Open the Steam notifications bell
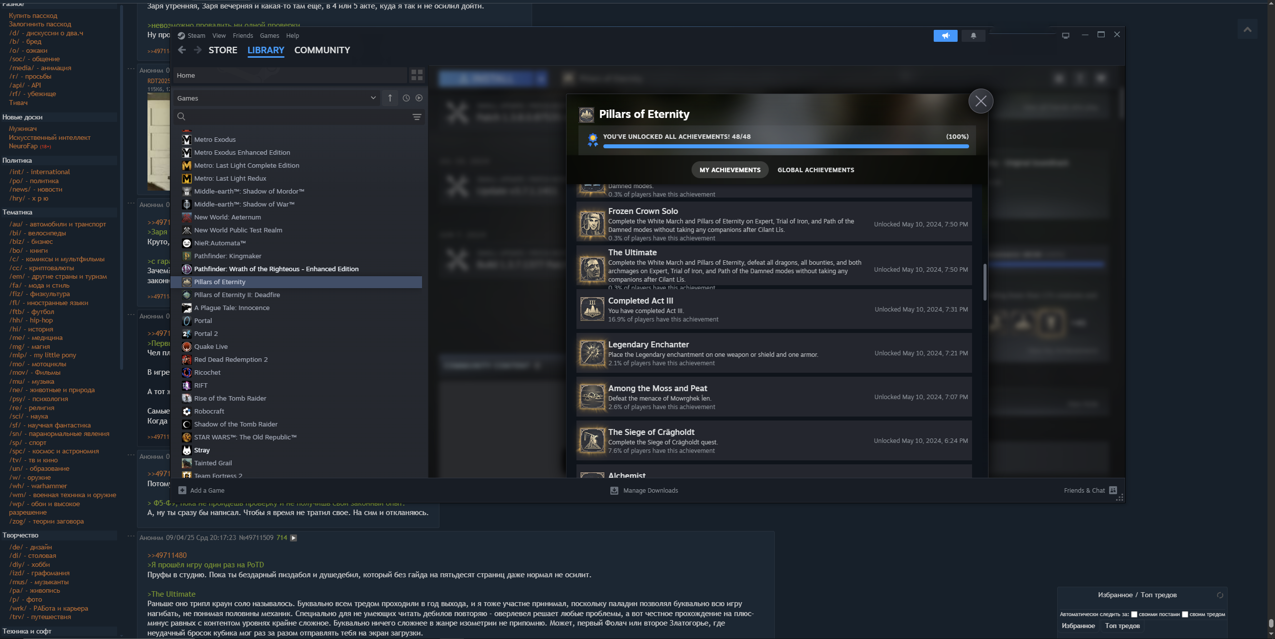The height and width of the screenshot is (639, 1275). (973, 36)
